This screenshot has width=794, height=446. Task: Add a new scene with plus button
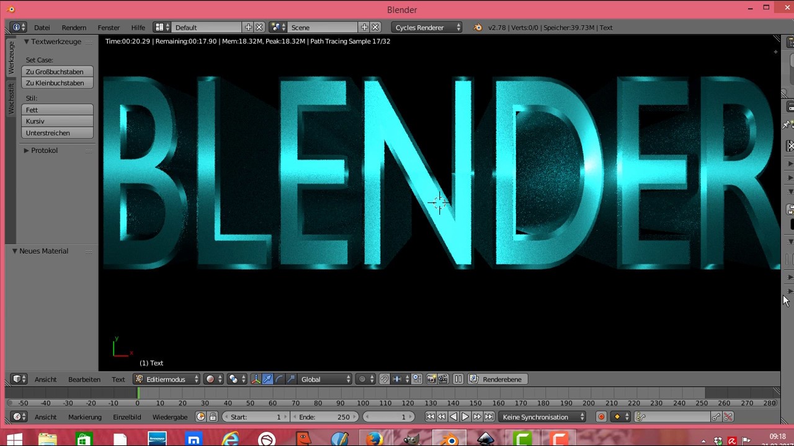coord(364,27)
